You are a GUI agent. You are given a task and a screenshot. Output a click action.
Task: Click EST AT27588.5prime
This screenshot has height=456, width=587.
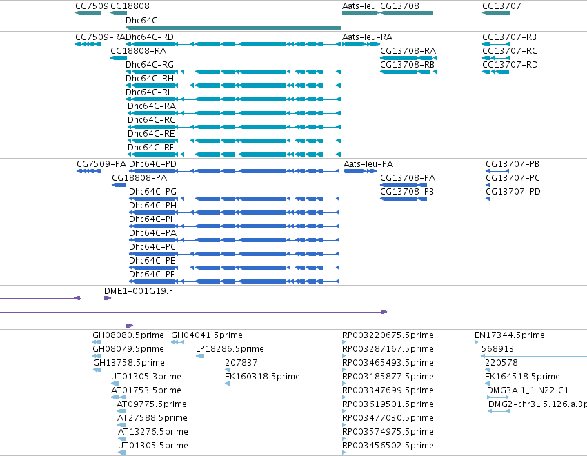coord(152,418)
